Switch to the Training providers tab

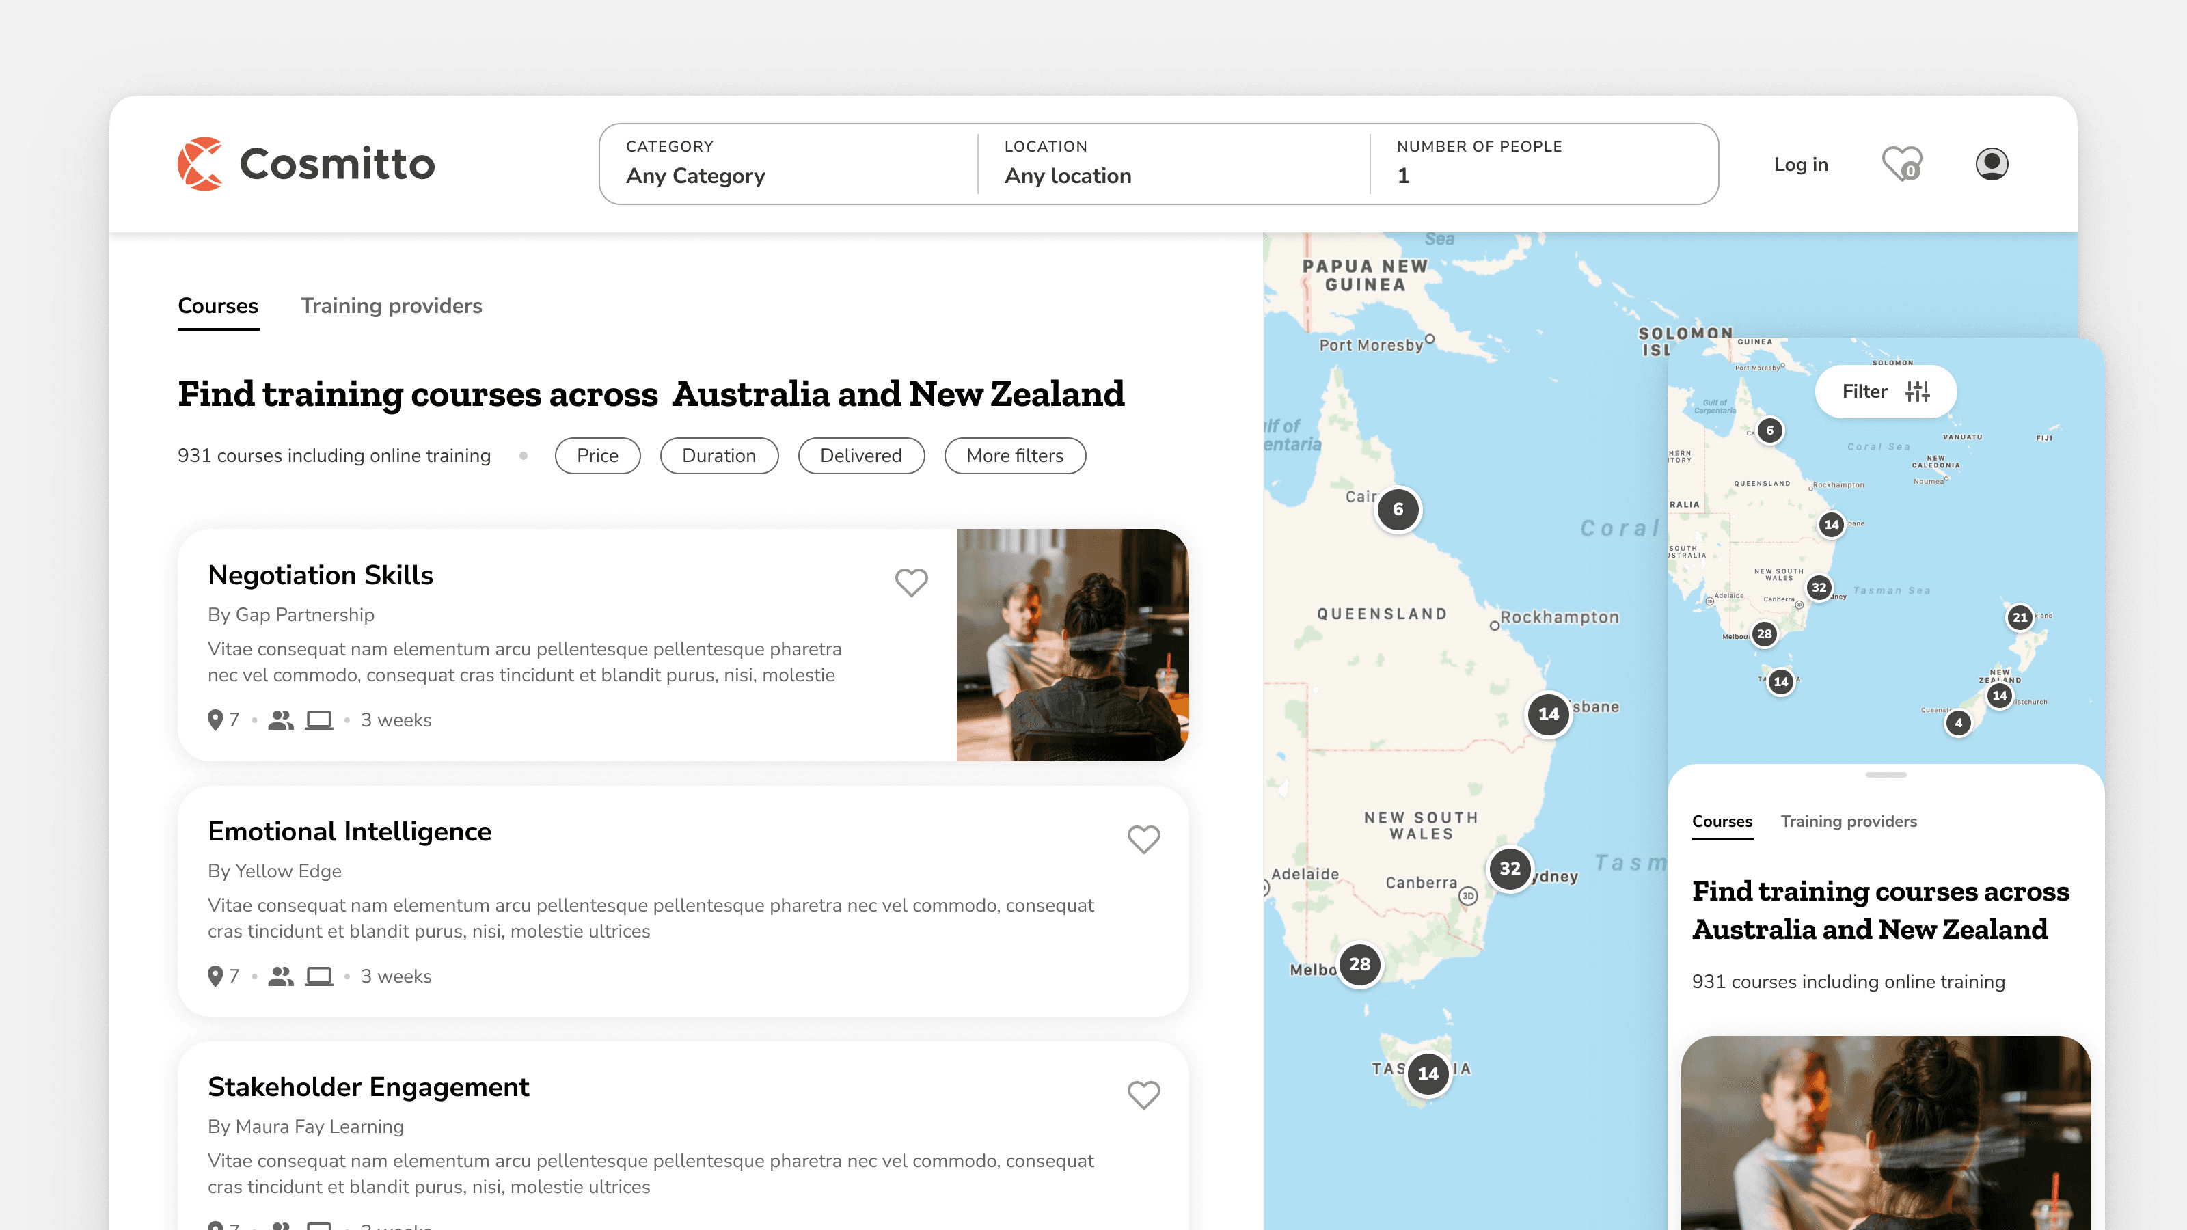[x=390, y=305]
